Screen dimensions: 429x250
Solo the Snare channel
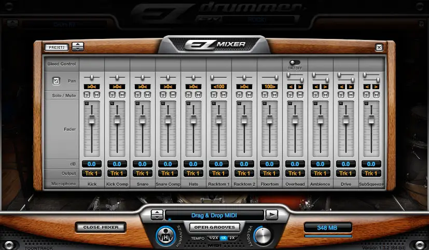138,95
